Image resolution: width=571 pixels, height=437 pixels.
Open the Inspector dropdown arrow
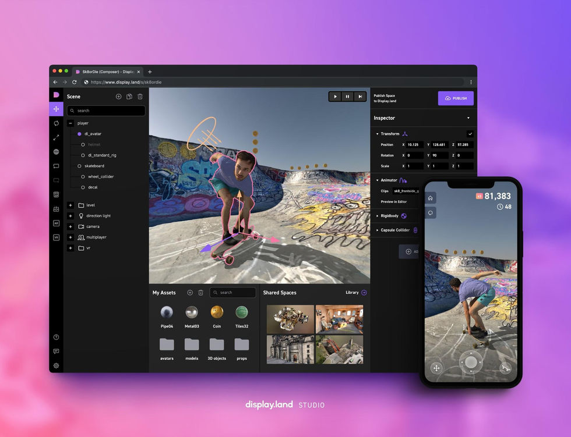click(x=468, y=118)
